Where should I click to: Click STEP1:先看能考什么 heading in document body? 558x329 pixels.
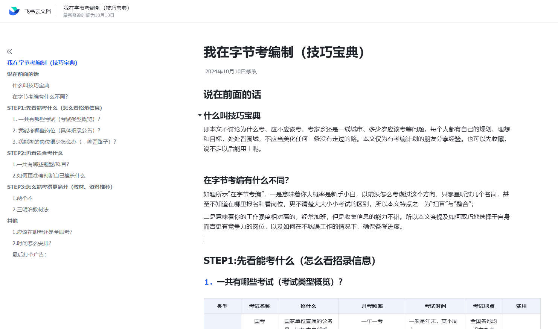[x=290, y=261]
